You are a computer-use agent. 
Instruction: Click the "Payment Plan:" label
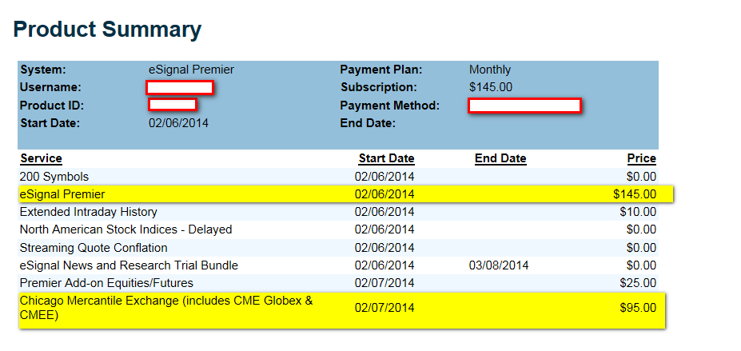pyautogui.click(x=381, y=70)
